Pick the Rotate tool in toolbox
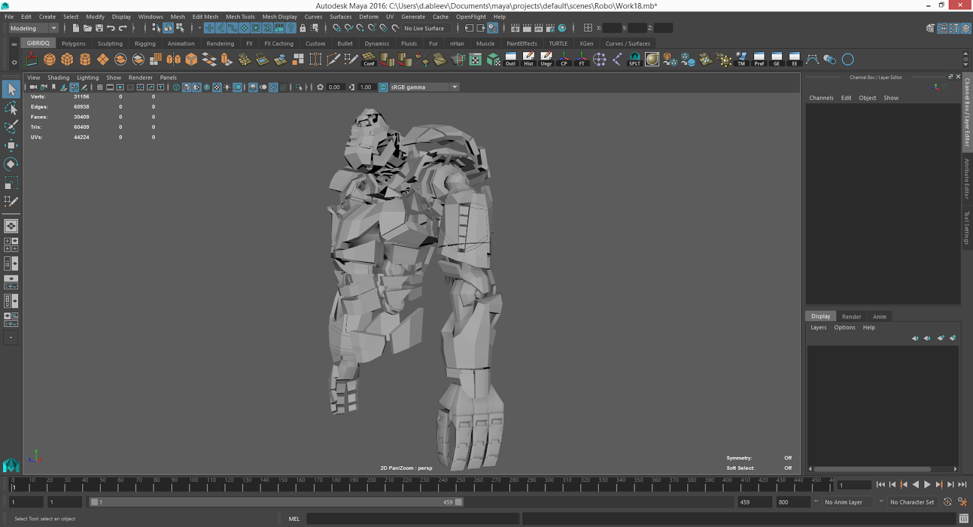Viewport: 973px width, 527px height. pyautogui.click(x=11, y=164)
